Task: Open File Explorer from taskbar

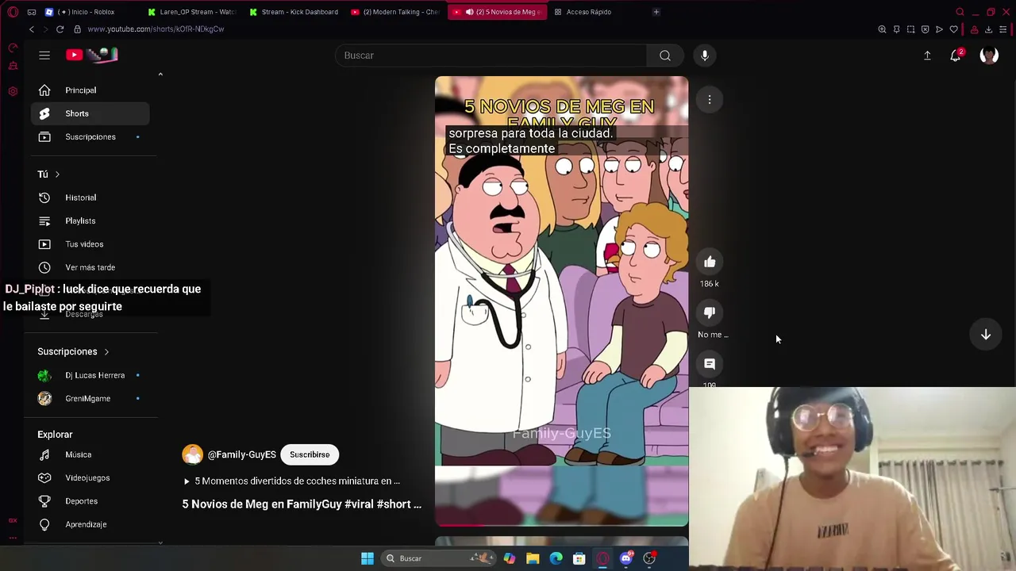Action: 533,558
